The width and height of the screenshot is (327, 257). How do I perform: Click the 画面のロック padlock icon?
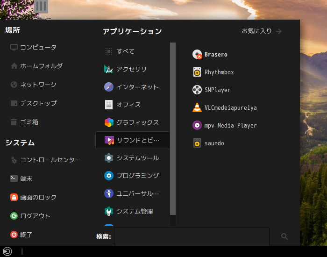point(14,197)
